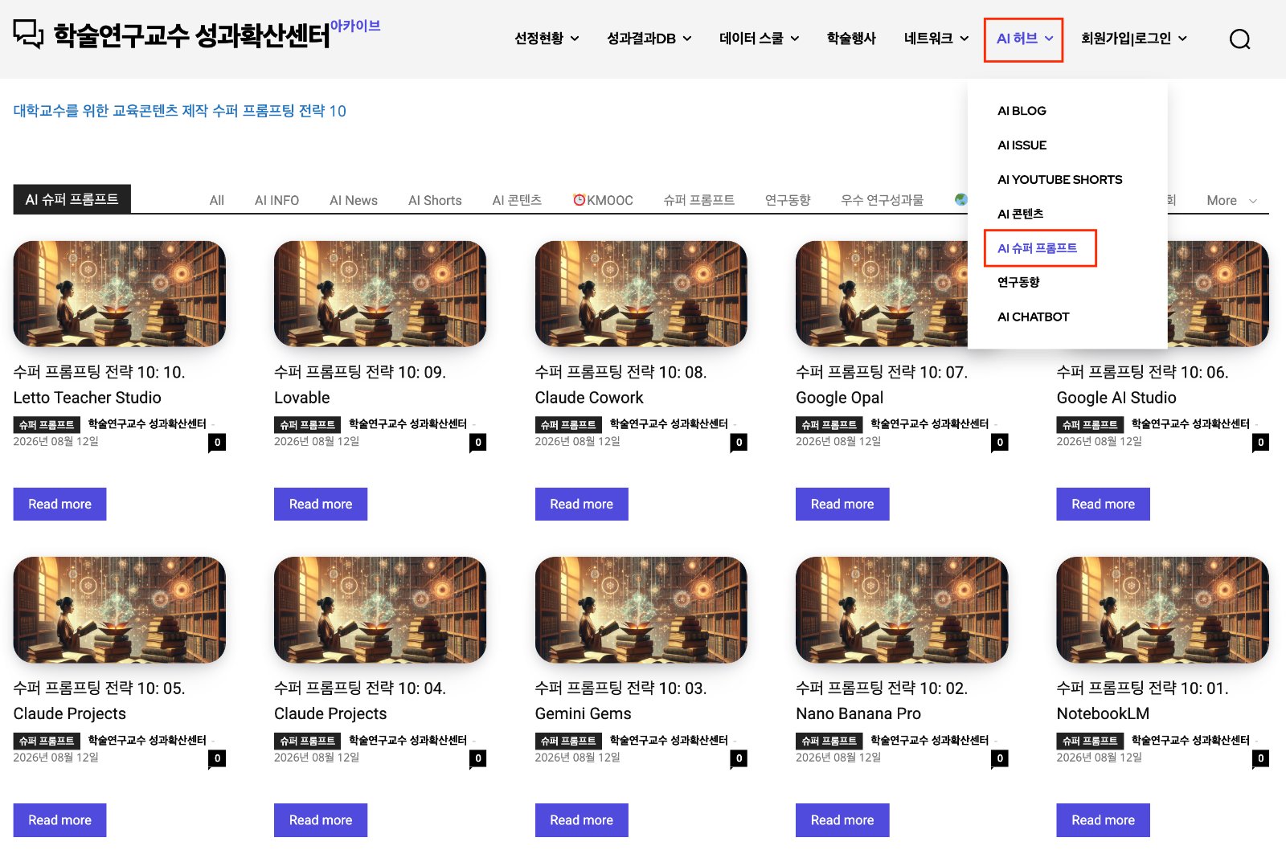Switch to the 슈퍼 프롬프트 filter tab
1286x854 pixels.
coord(698,201)
